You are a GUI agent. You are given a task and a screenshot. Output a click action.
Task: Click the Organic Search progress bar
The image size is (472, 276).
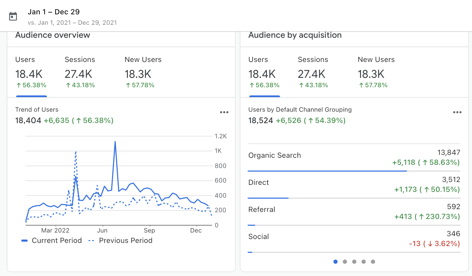(x=354, y=171)
